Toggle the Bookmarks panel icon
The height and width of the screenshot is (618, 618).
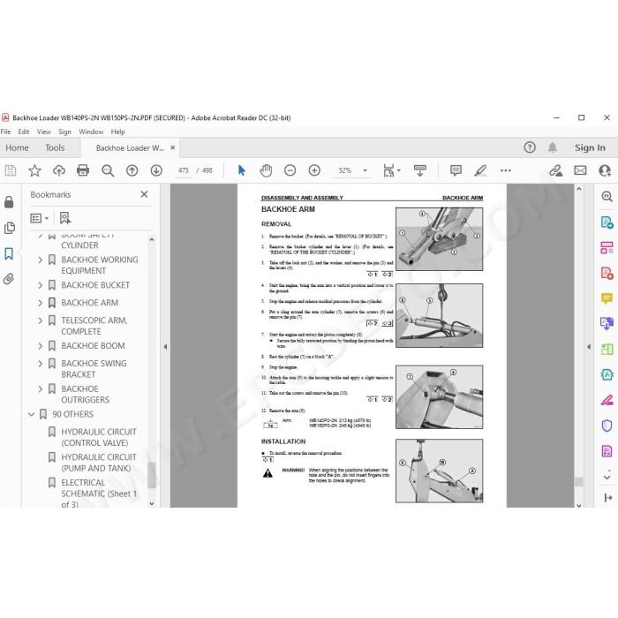click(x=9, y=253)
